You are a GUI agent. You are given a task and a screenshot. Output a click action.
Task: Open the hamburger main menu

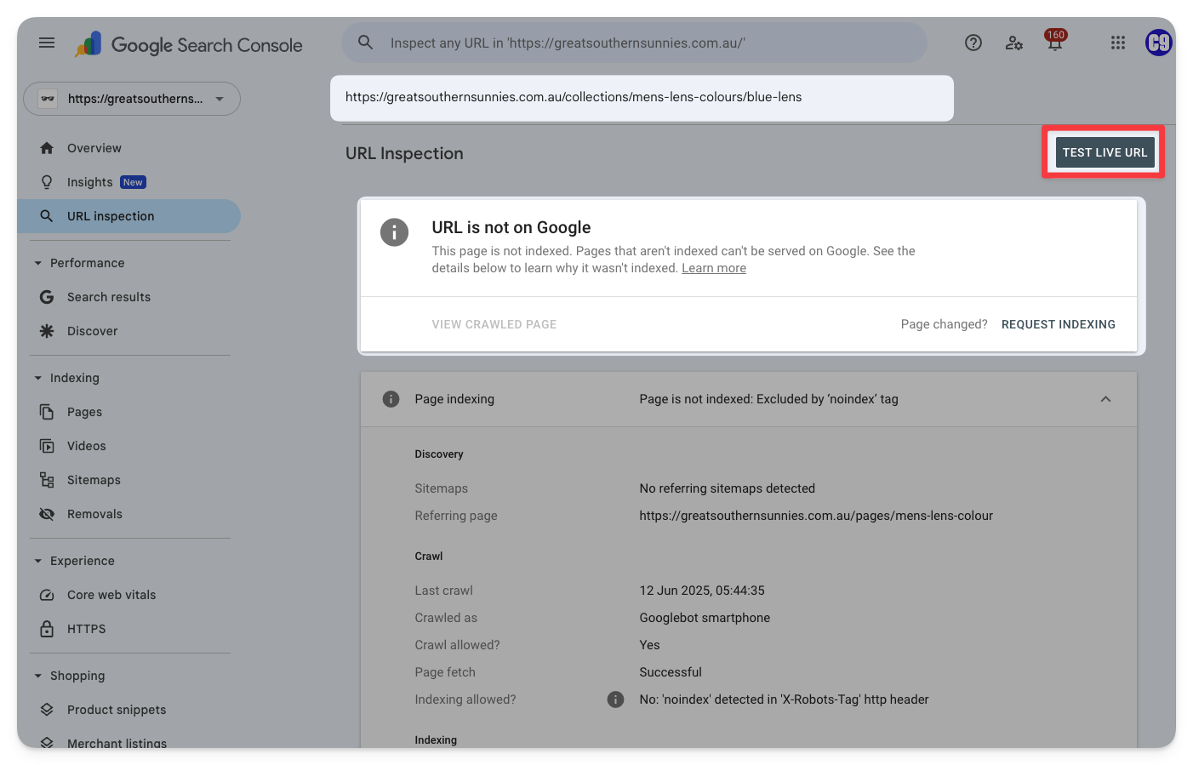[47, 43]
